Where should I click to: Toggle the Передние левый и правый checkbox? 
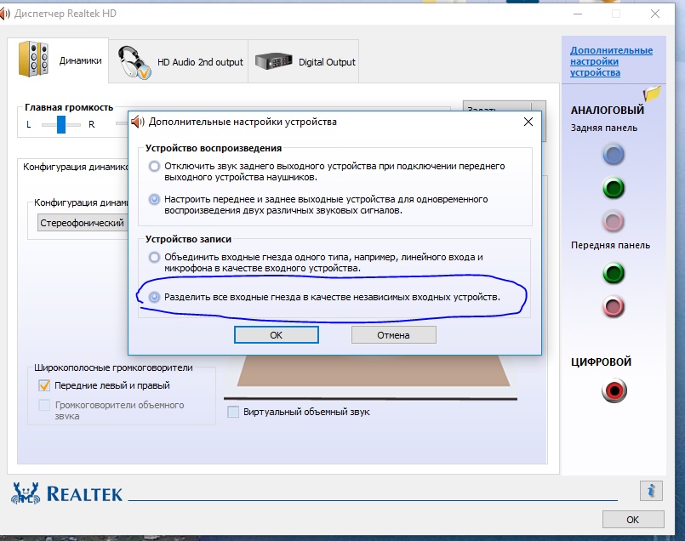(x=44, y=385)
